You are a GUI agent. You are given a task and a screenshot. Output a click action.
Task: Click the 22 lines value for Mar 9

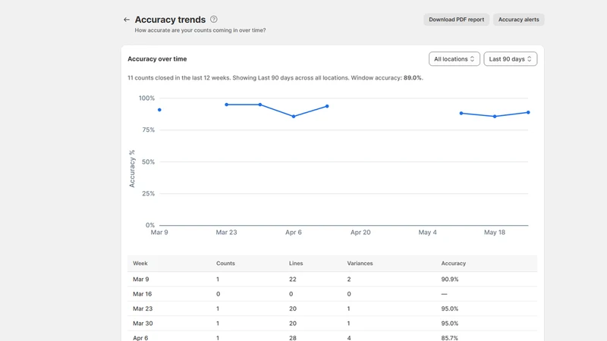292,279
